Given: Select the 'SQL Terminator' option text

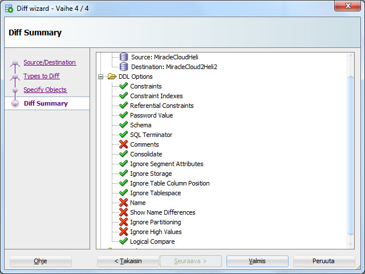Looking at the screenshot, I should pos(151,135).
